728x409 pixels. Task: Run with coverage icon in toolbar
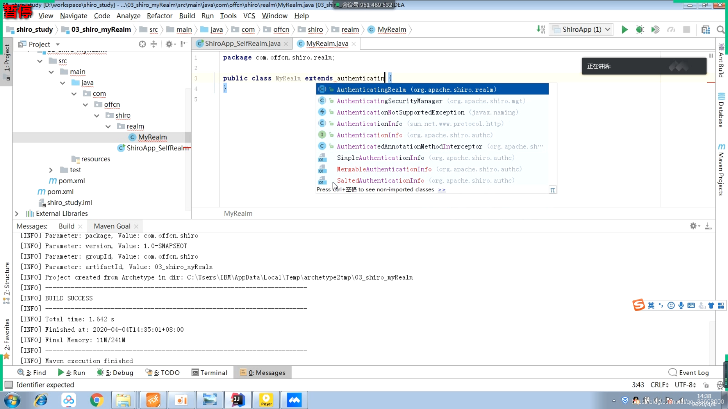tap(656, 30)
